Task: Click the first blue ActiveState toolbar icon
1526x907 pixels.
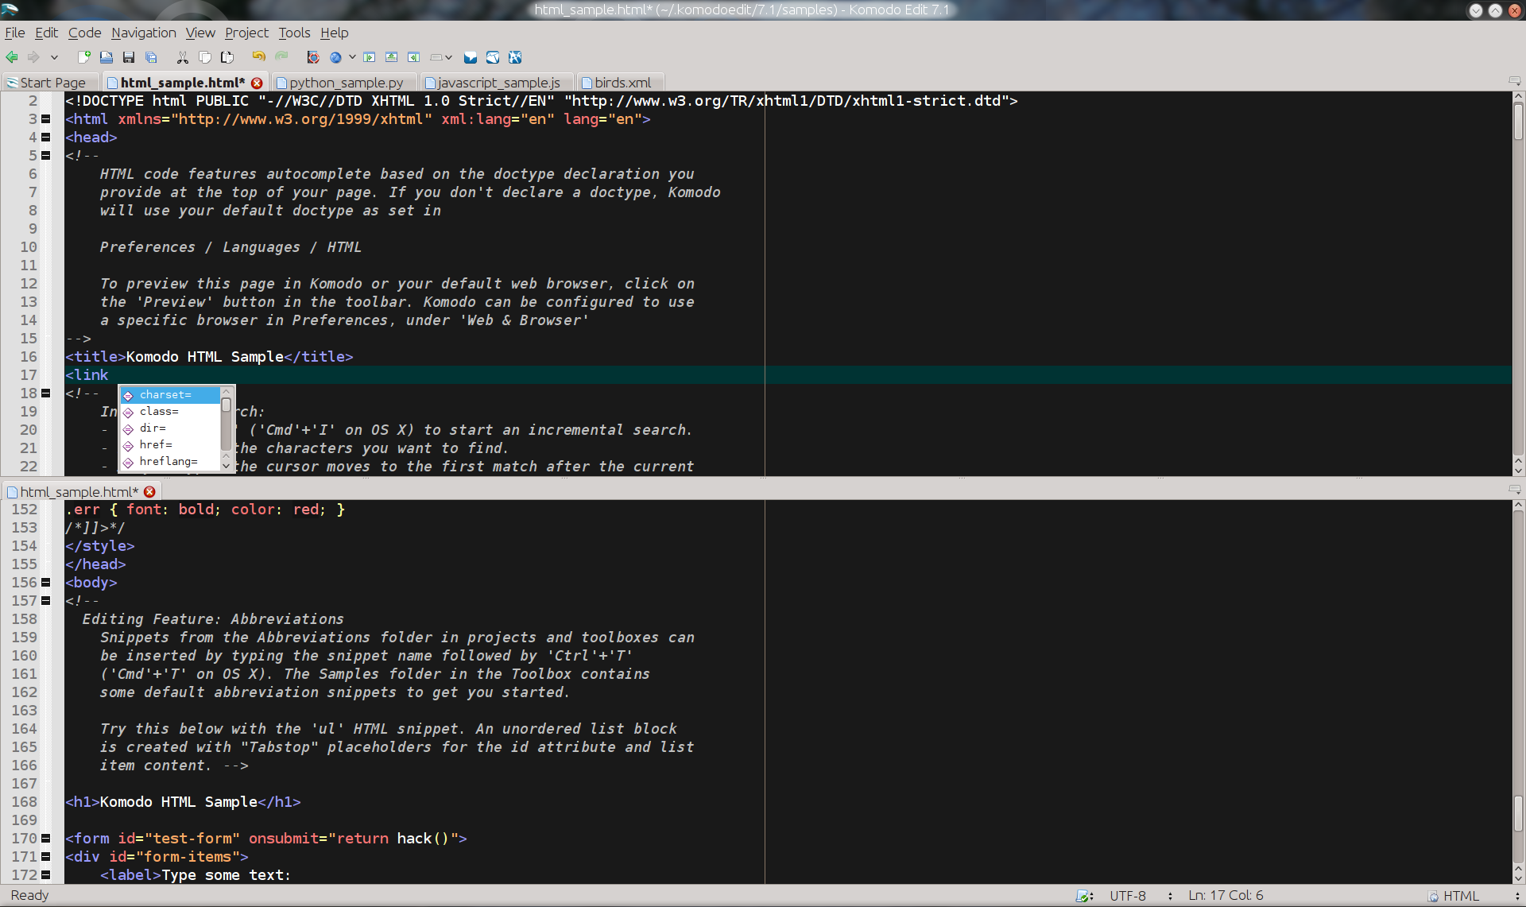Action: [471, 57]
